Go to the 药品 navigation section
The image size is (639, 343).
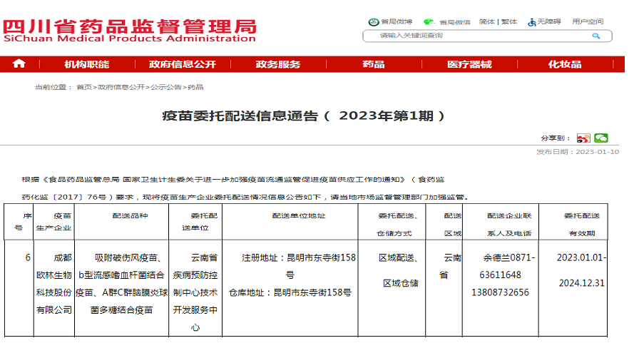pyautogui.click(x=373, y=64)
